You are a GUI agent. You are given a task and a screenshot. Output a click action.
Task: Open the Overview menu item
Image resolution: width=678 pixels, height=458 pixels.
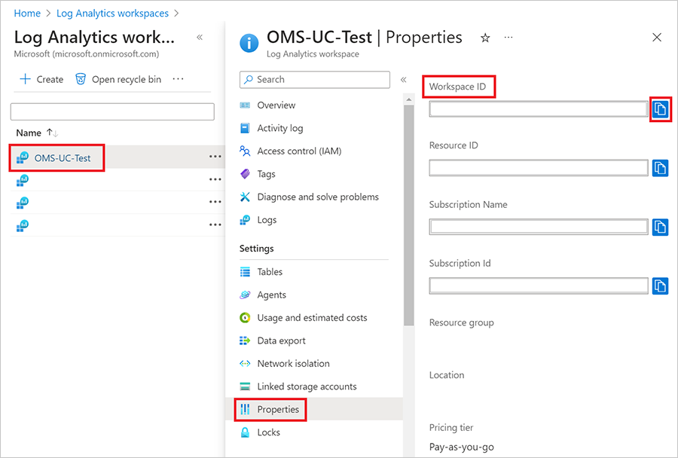pos(276,105)
